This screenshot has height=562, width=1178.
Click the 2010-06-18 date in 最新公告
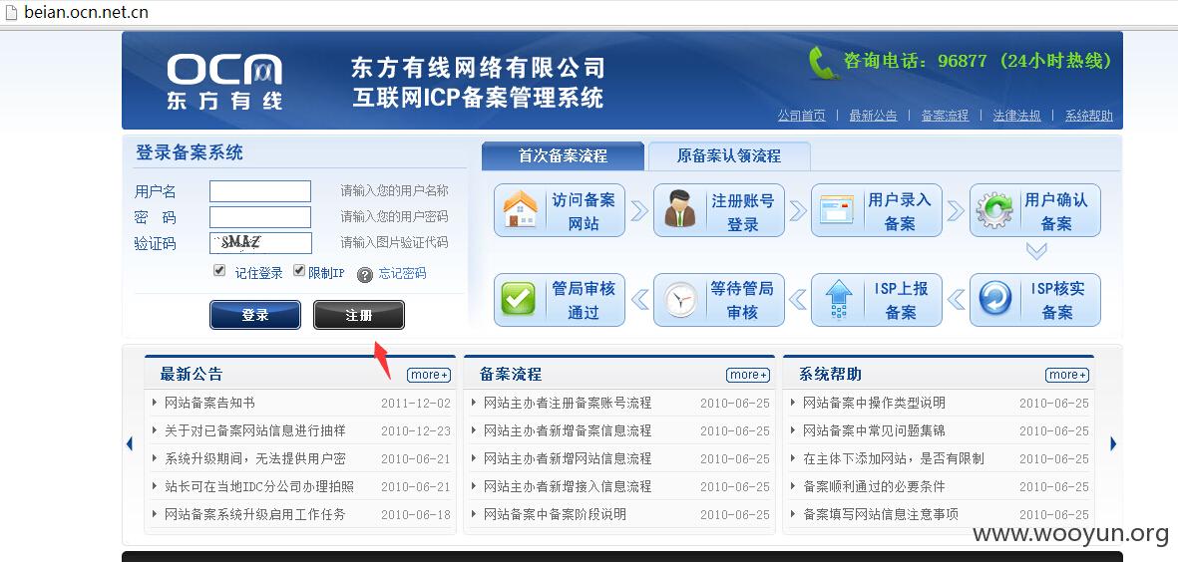click(x=416, y=514)
